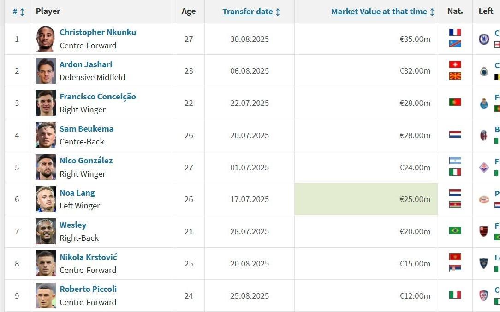500x312 pixels.
Task: Click the FC Porto crest icon
Action: [484, 103]
